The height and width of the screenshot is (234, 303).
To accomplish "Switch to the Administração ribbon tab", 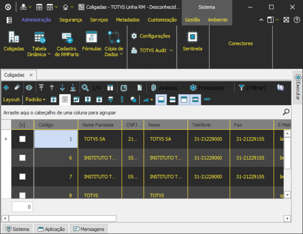I will click(36, 20).
